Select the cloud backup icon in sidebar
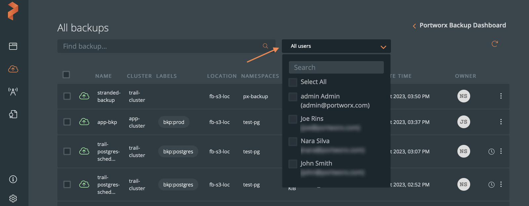529x206 pixels. (x=13, y=69)
